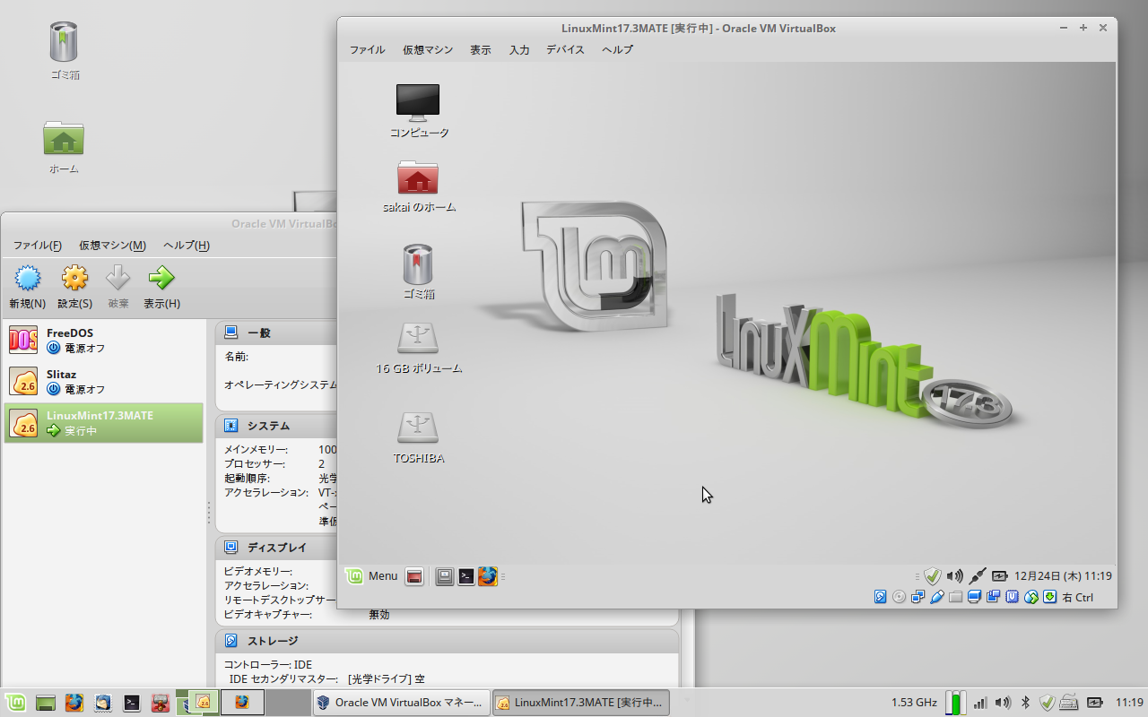
Task: Click mouse integration icon in VM status bar
Action: pos(1031,597)
